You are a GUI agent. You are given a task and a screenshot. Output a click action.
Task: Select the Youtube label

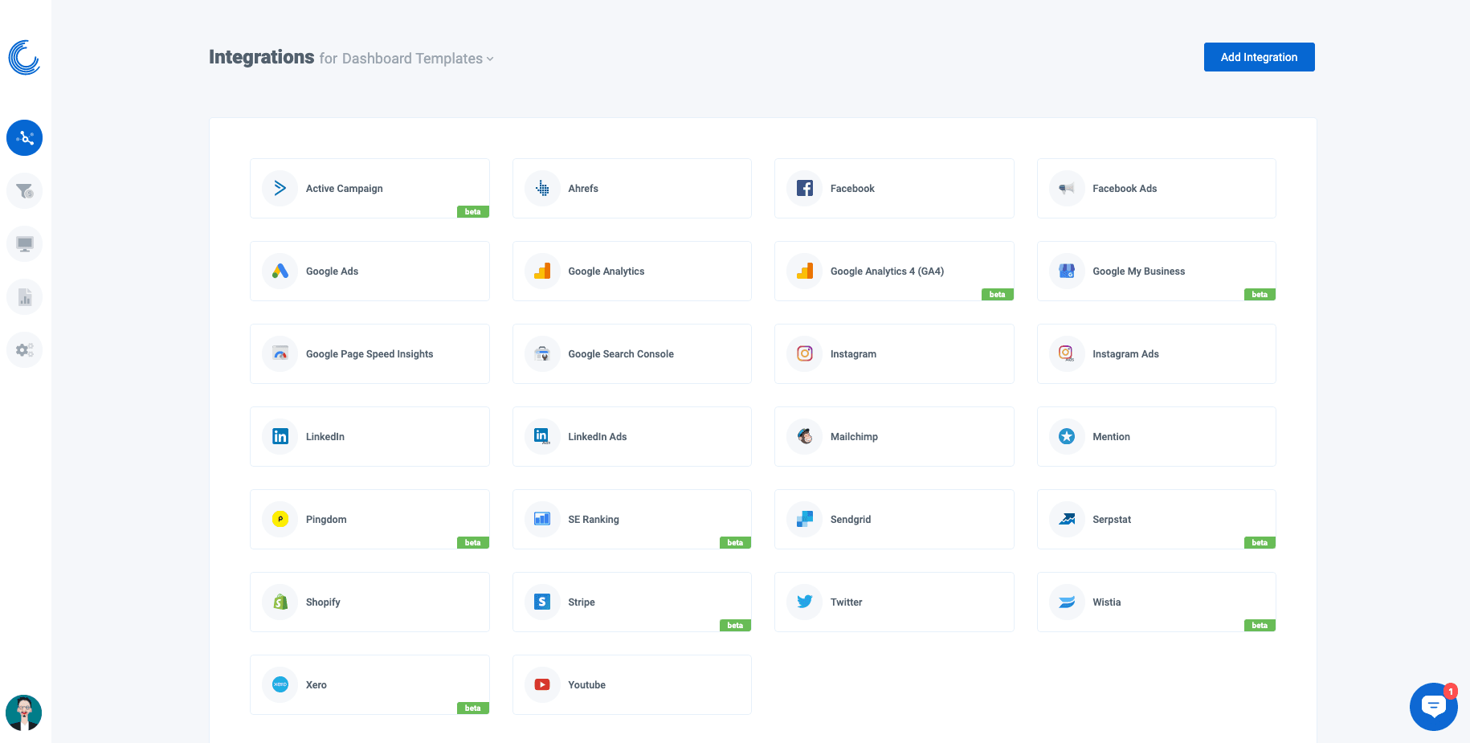tap(586, 685)
